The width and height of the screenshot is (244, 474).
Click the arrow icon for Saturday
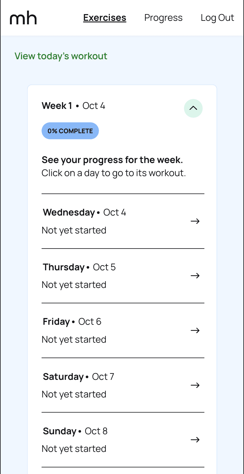[x=195, y=385]
